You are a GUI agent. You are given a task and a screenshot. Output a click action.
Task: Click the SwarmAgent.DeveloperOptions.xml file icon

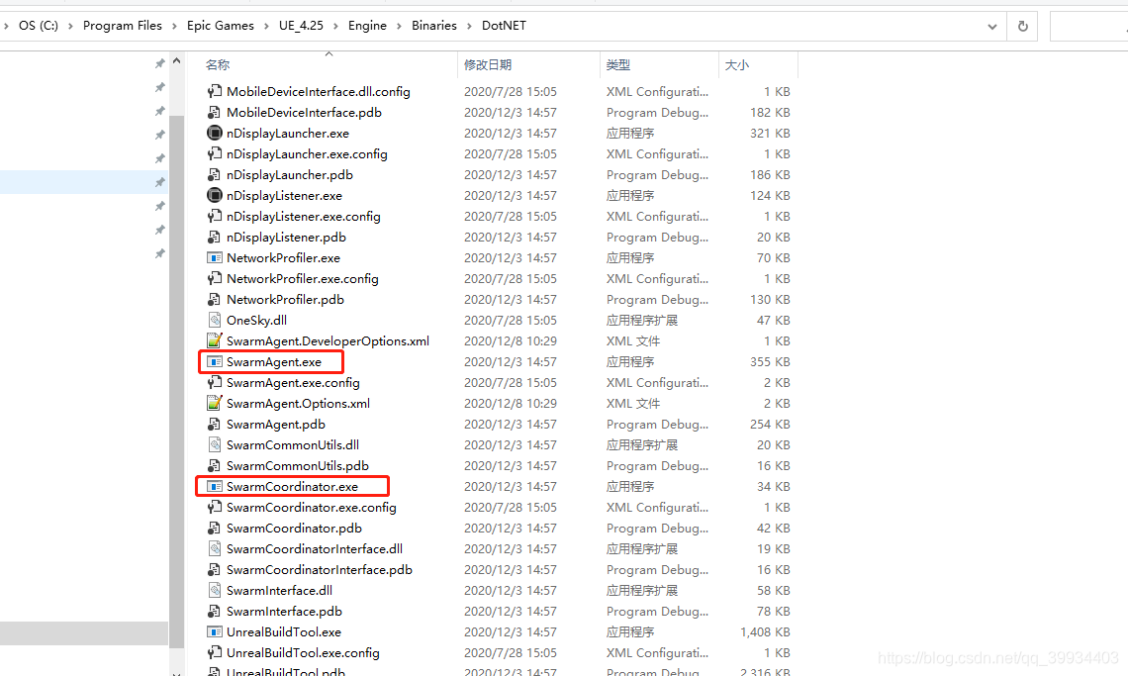215,341
